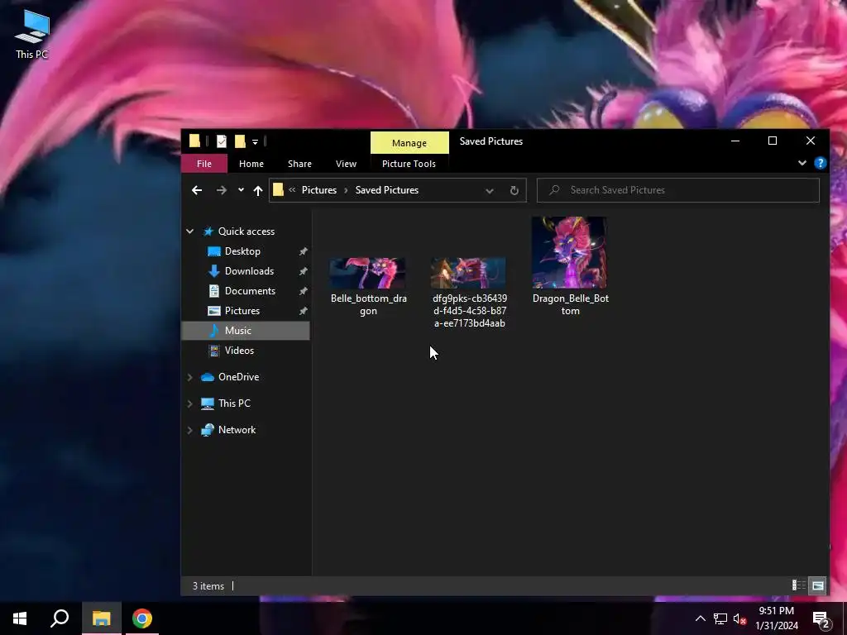847x635 pixels.
Task: Click the Search Saved Pictures field
Action: (678, 190)
